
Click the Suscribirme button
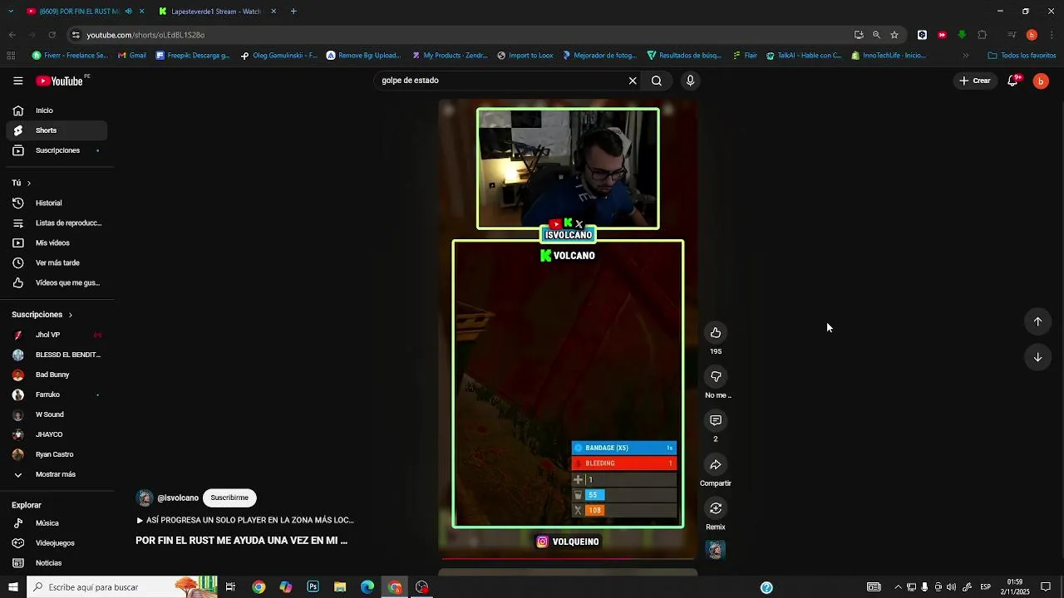click(229, 498)
